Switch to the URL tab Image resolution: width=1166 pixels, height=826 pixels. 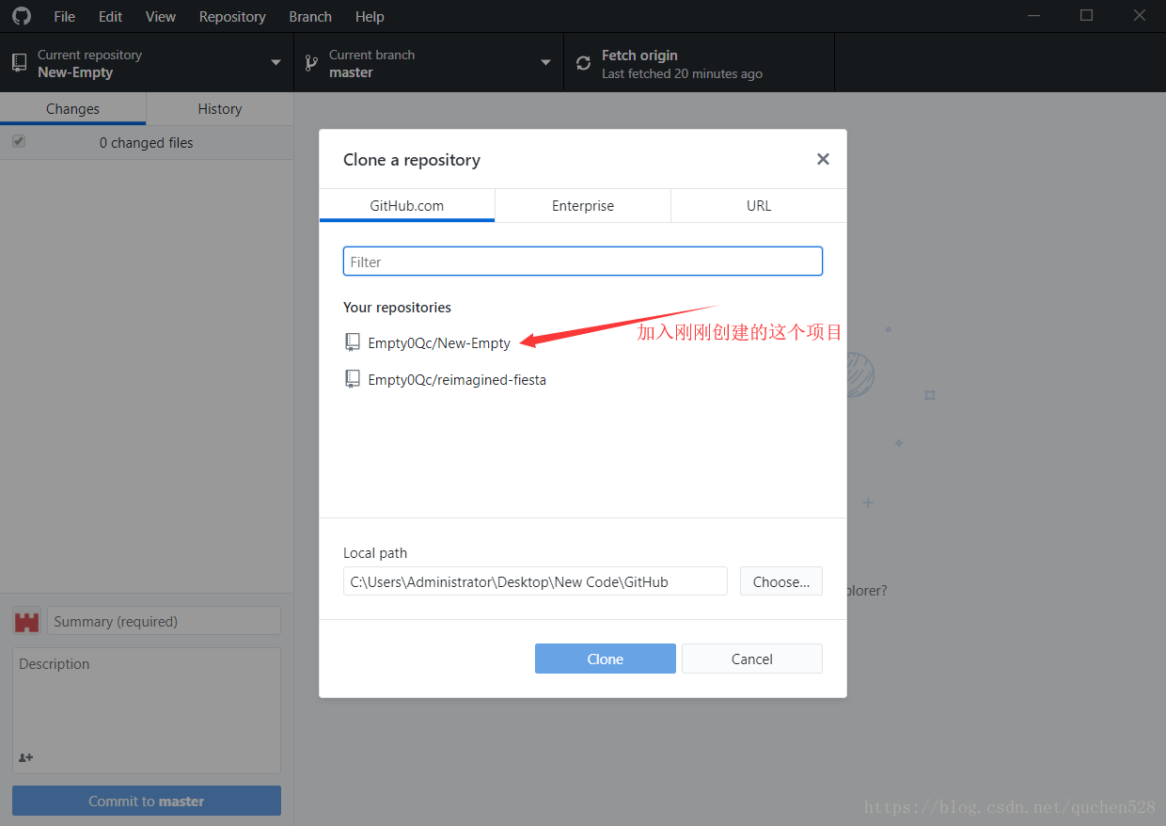coord(759,205)
